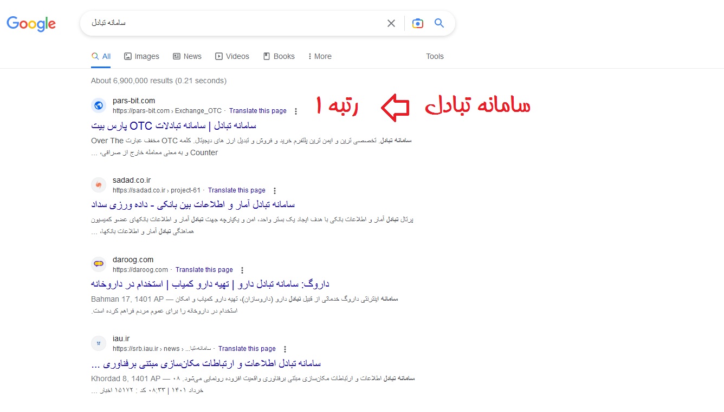Translate the sadad.co.ir result page
The image size is (724, 412).
pyautogui.click(x=237, y=190)
